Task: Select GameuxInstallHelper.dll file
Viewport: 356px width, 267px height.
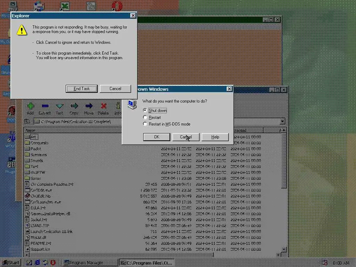Action: pyautogui.click(x=48, y=214)
